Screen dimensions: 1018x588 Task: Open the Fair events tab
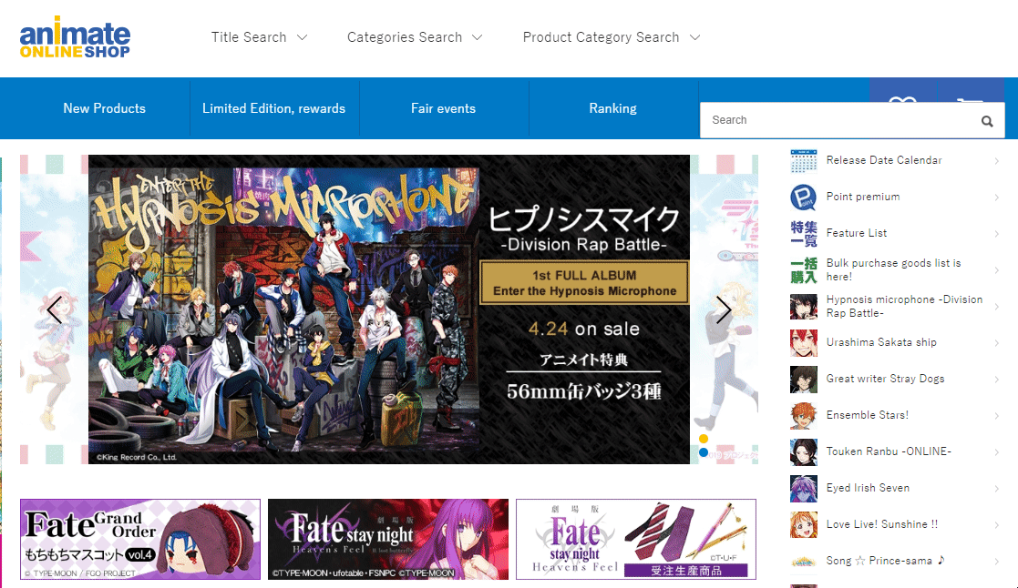coord(444,108)
